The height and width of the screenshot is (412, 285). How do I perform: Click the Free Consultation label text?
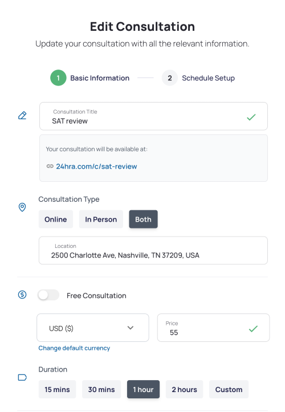click(96, 296)
